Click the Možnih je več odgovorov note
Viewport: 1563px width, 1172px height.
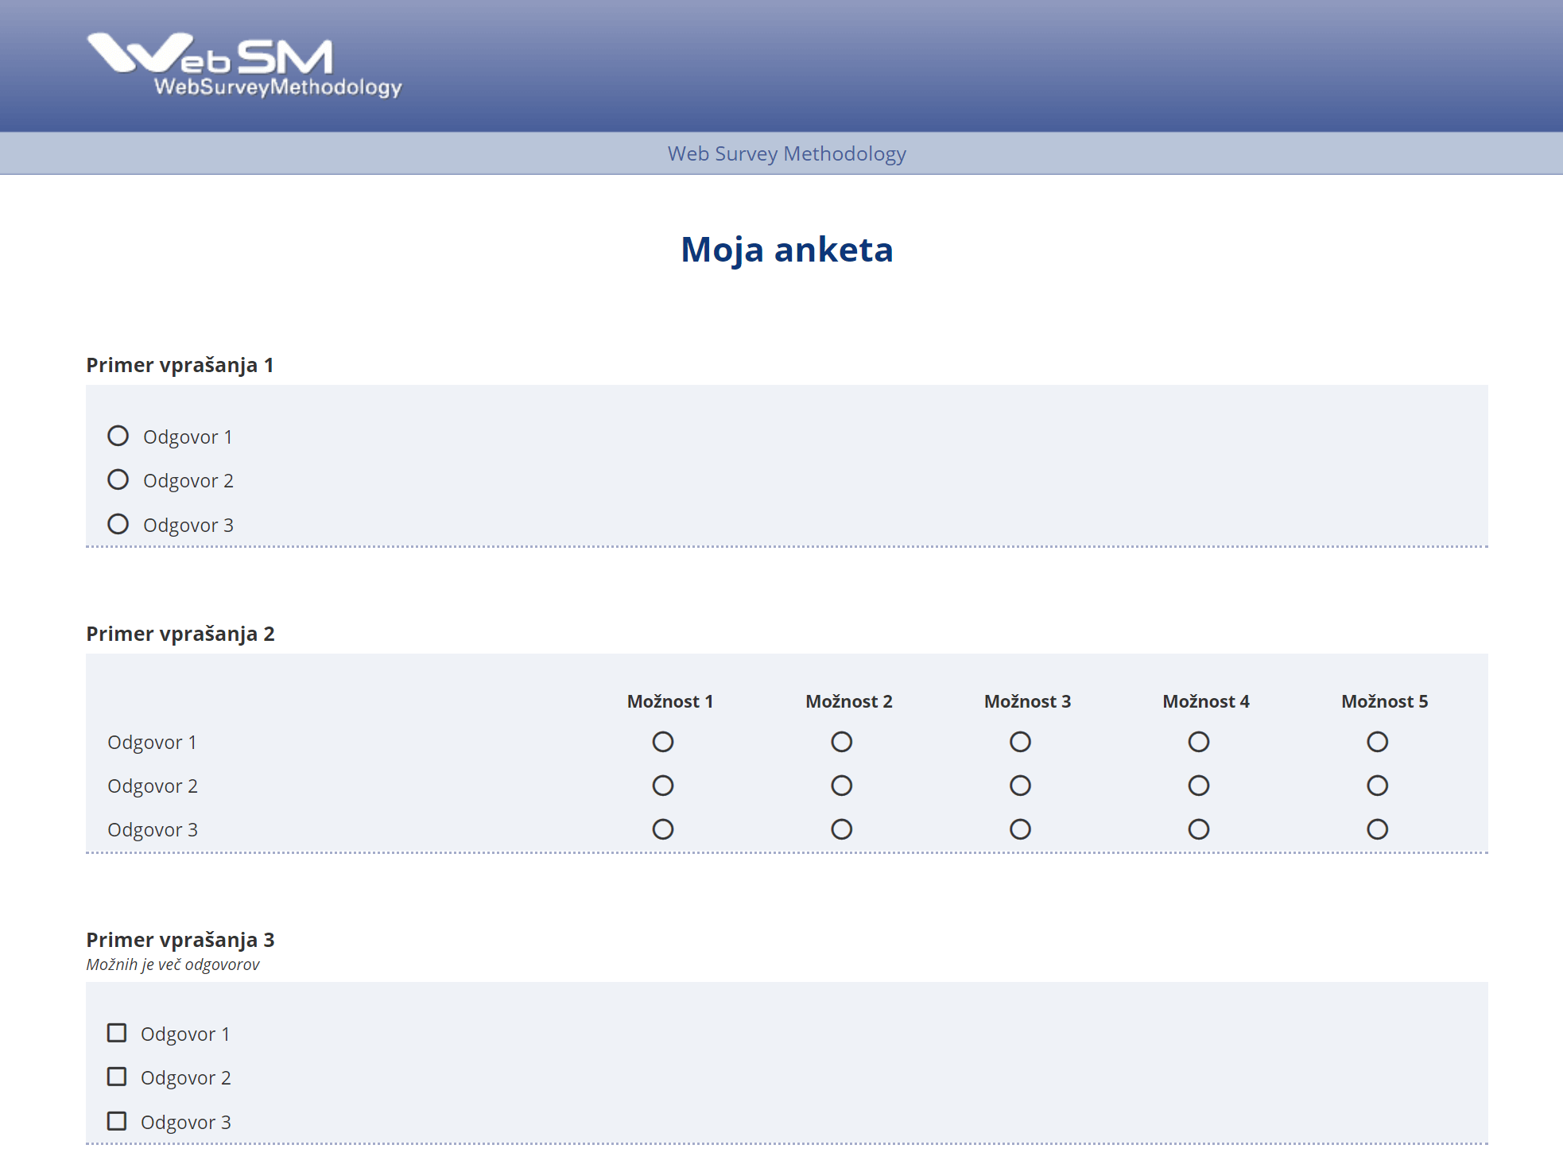point(173,964)
